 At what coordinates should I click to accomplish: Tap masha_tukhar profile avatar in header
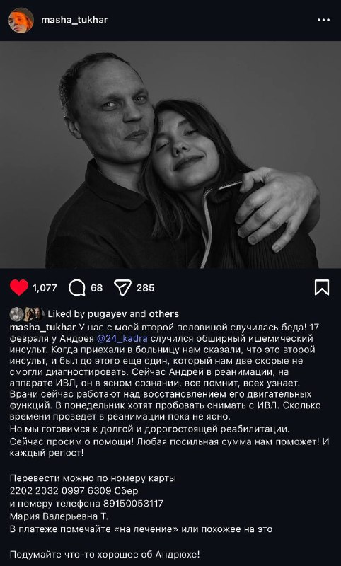tap(21, 21)
